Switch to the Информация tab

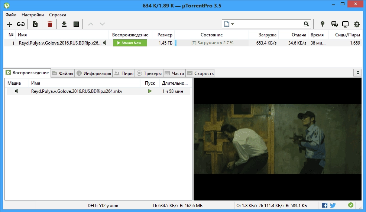[94, 74]
